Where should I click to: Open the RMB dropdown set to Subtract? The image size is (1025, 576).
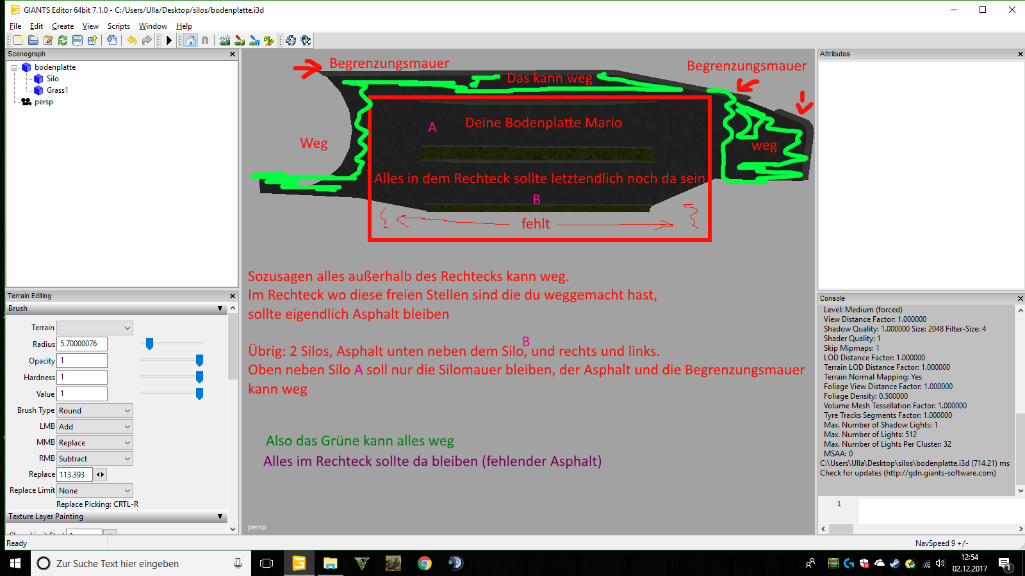click(x=95, y=459)
